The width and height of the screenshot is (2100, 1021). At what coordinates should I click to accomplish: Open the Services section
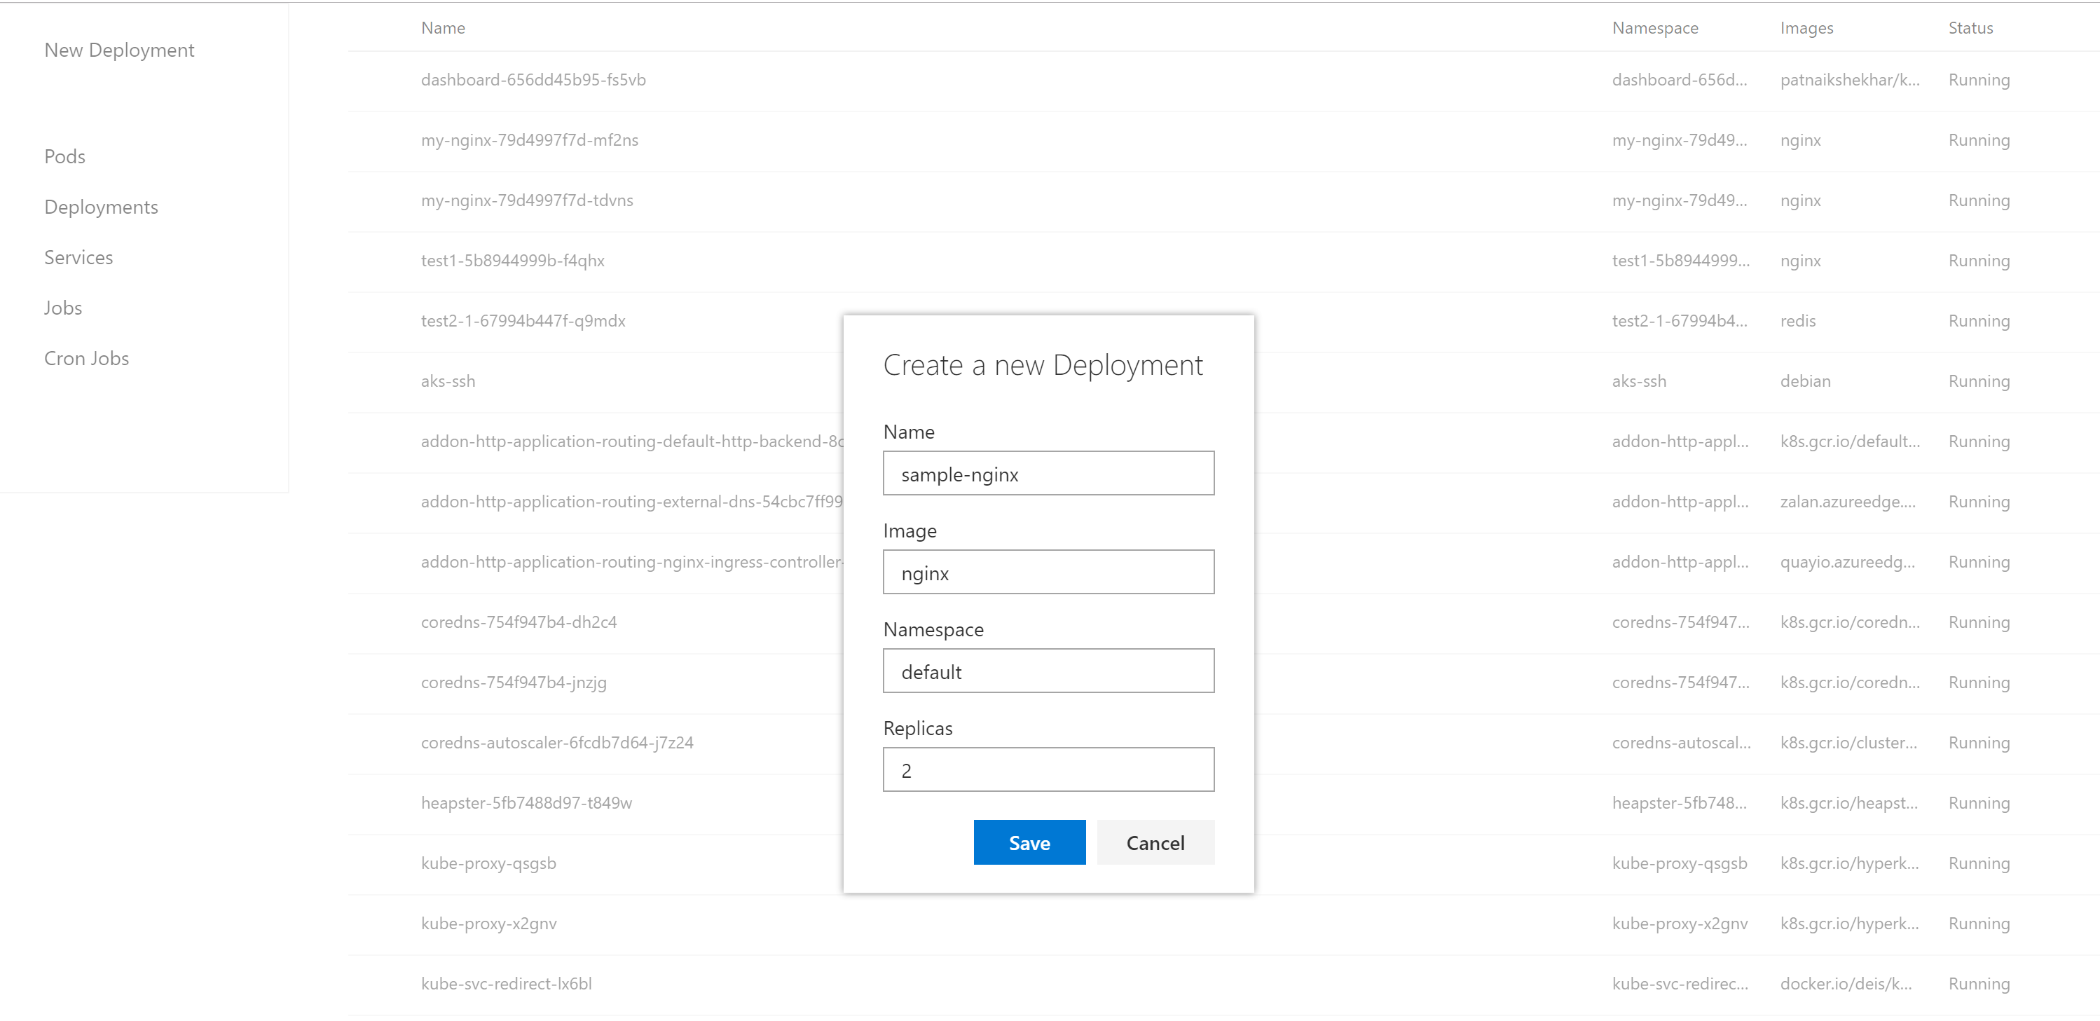point(78,258)
